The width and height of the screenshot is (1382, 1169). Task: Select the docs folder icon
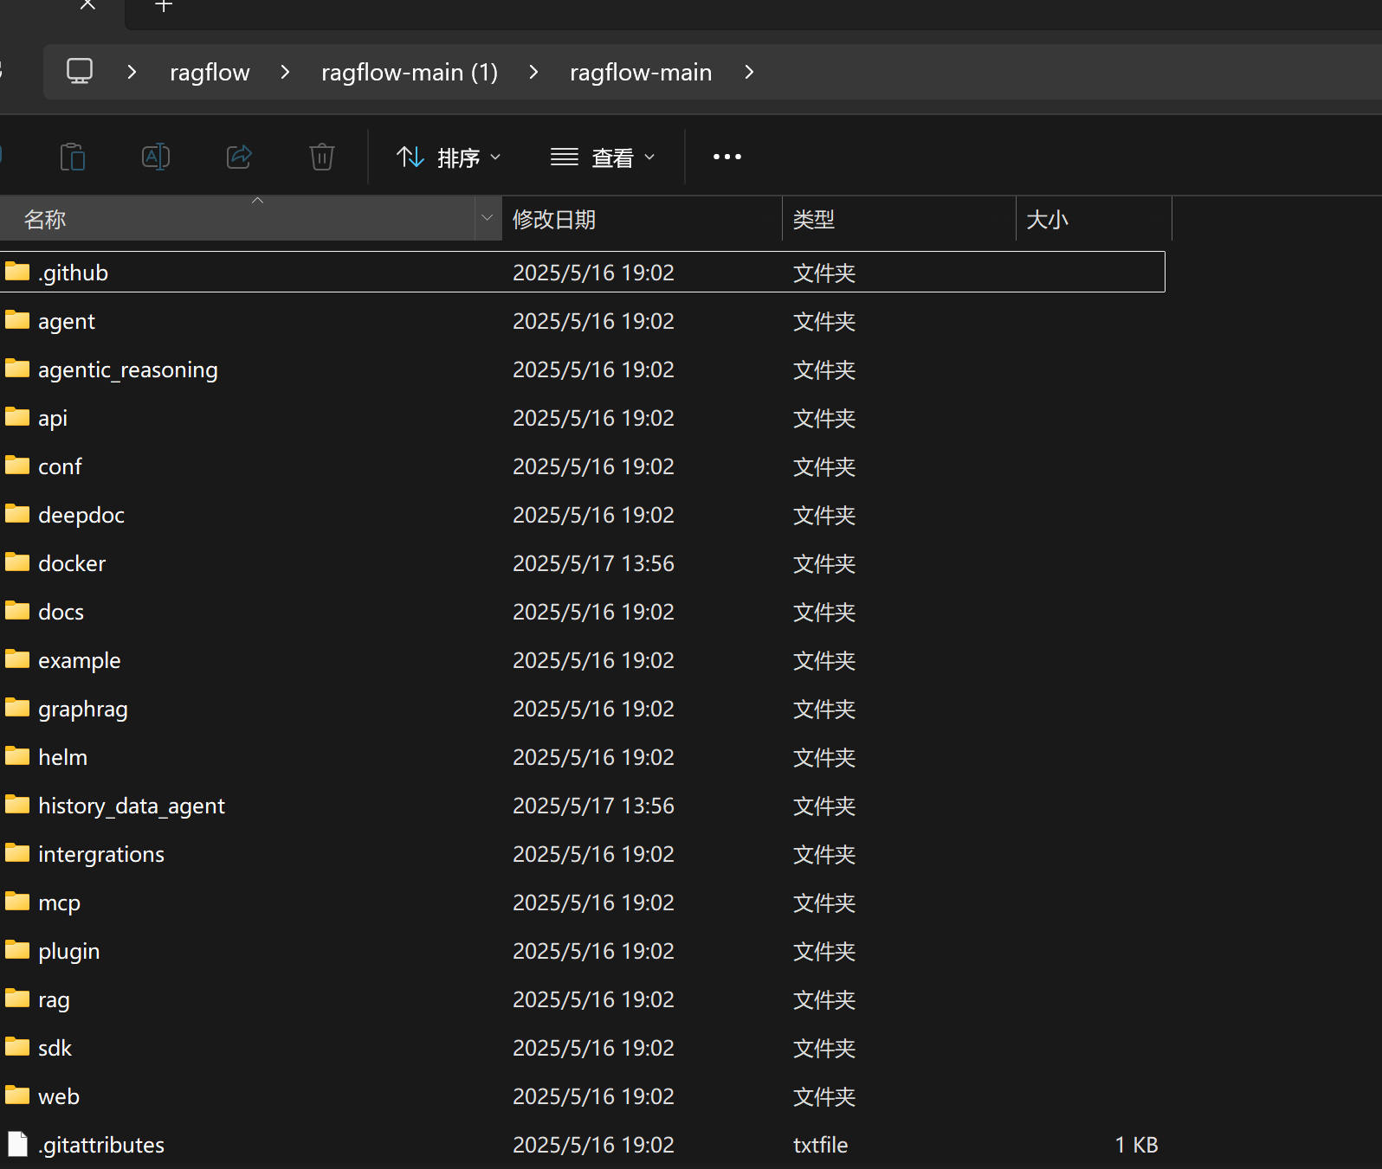17,611
